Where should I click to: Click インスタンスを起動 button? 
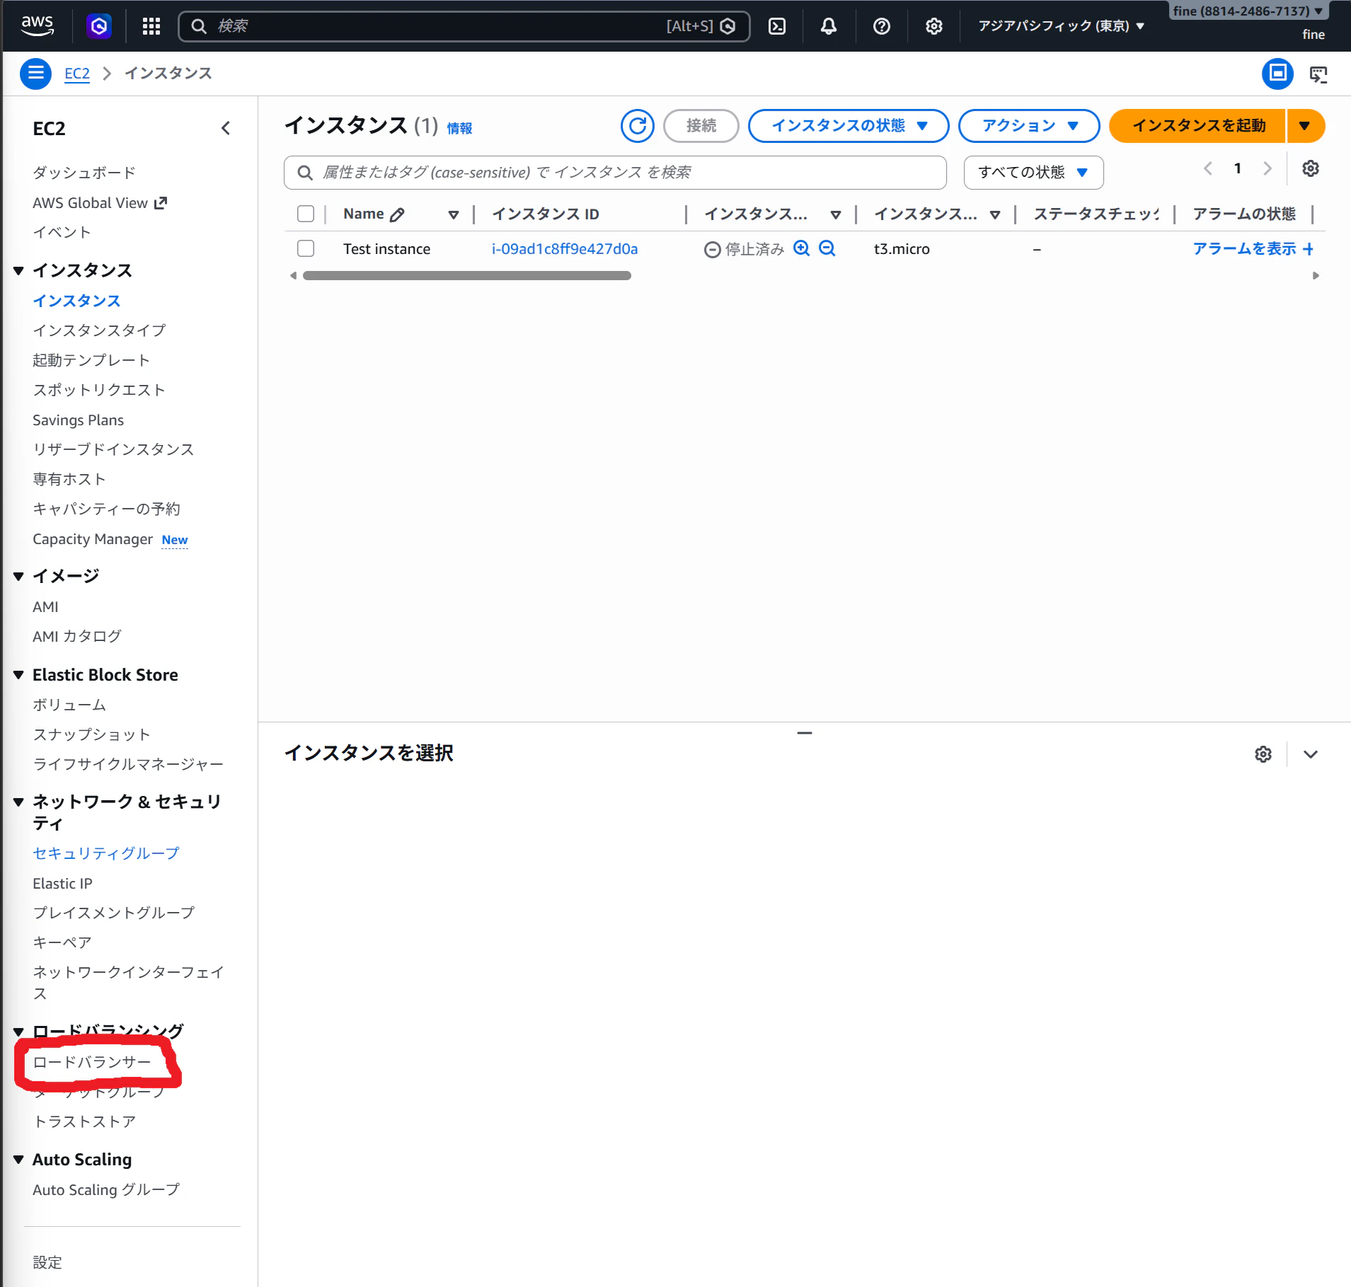(x=1198, y=126)
